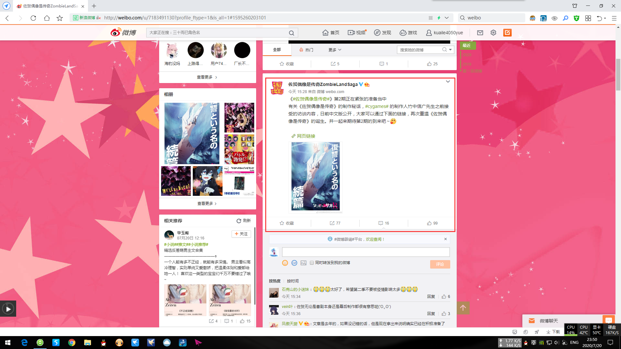Expand the post options chevron on Zombieland Saga post

pyautogui.click(x=448, y=81)
